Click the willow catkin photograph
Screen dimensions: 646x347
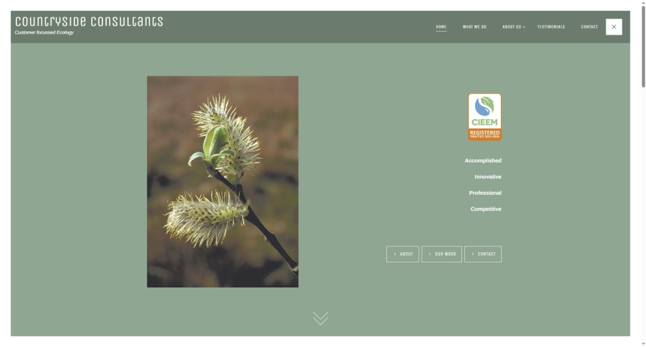click(x=222, y=182)
